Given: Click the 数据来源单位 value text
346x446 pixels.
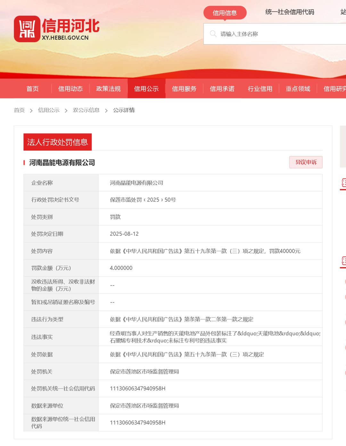Looking at the screenshot, I should click(x=144, y=406).
